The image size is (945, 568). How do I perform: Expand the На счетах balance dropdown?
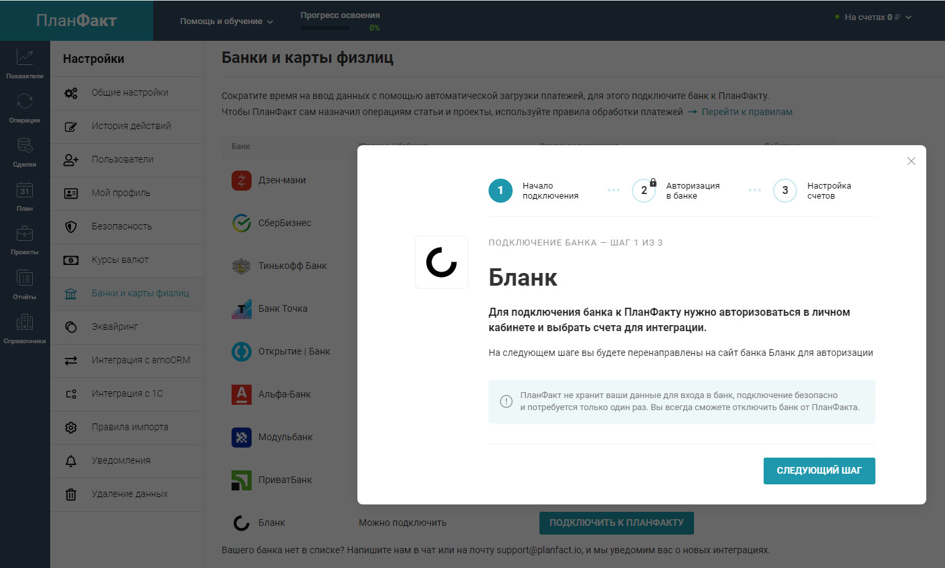coord(873,17)
